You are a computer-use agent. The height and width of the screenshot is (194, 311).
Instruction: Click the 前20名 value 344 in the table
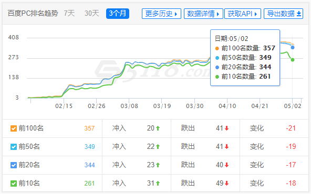(x=89, y=165)
